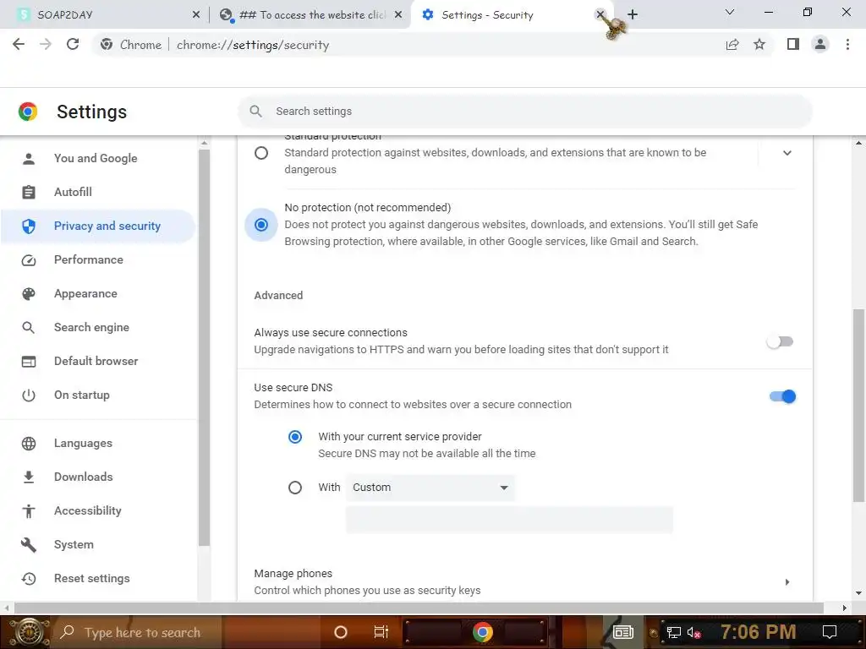The width and height of the screenshot is (866, 649).
Task: Open Task View on the taskbar
Action: click(x=381, y=632)
